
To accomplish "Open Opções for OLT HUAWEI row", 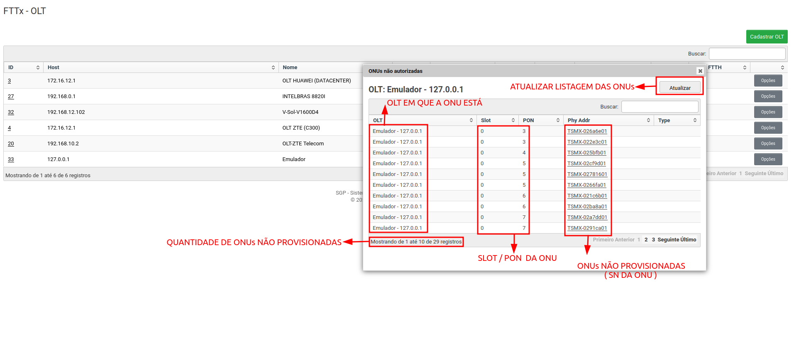I will pyautogui.click(x=767, y=81).
